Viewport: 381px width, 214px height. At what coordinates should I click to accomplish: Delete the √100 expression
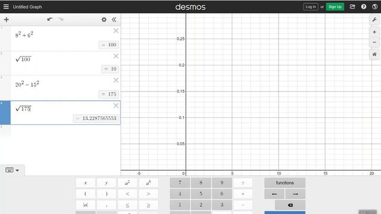click(x=116, y=56)
